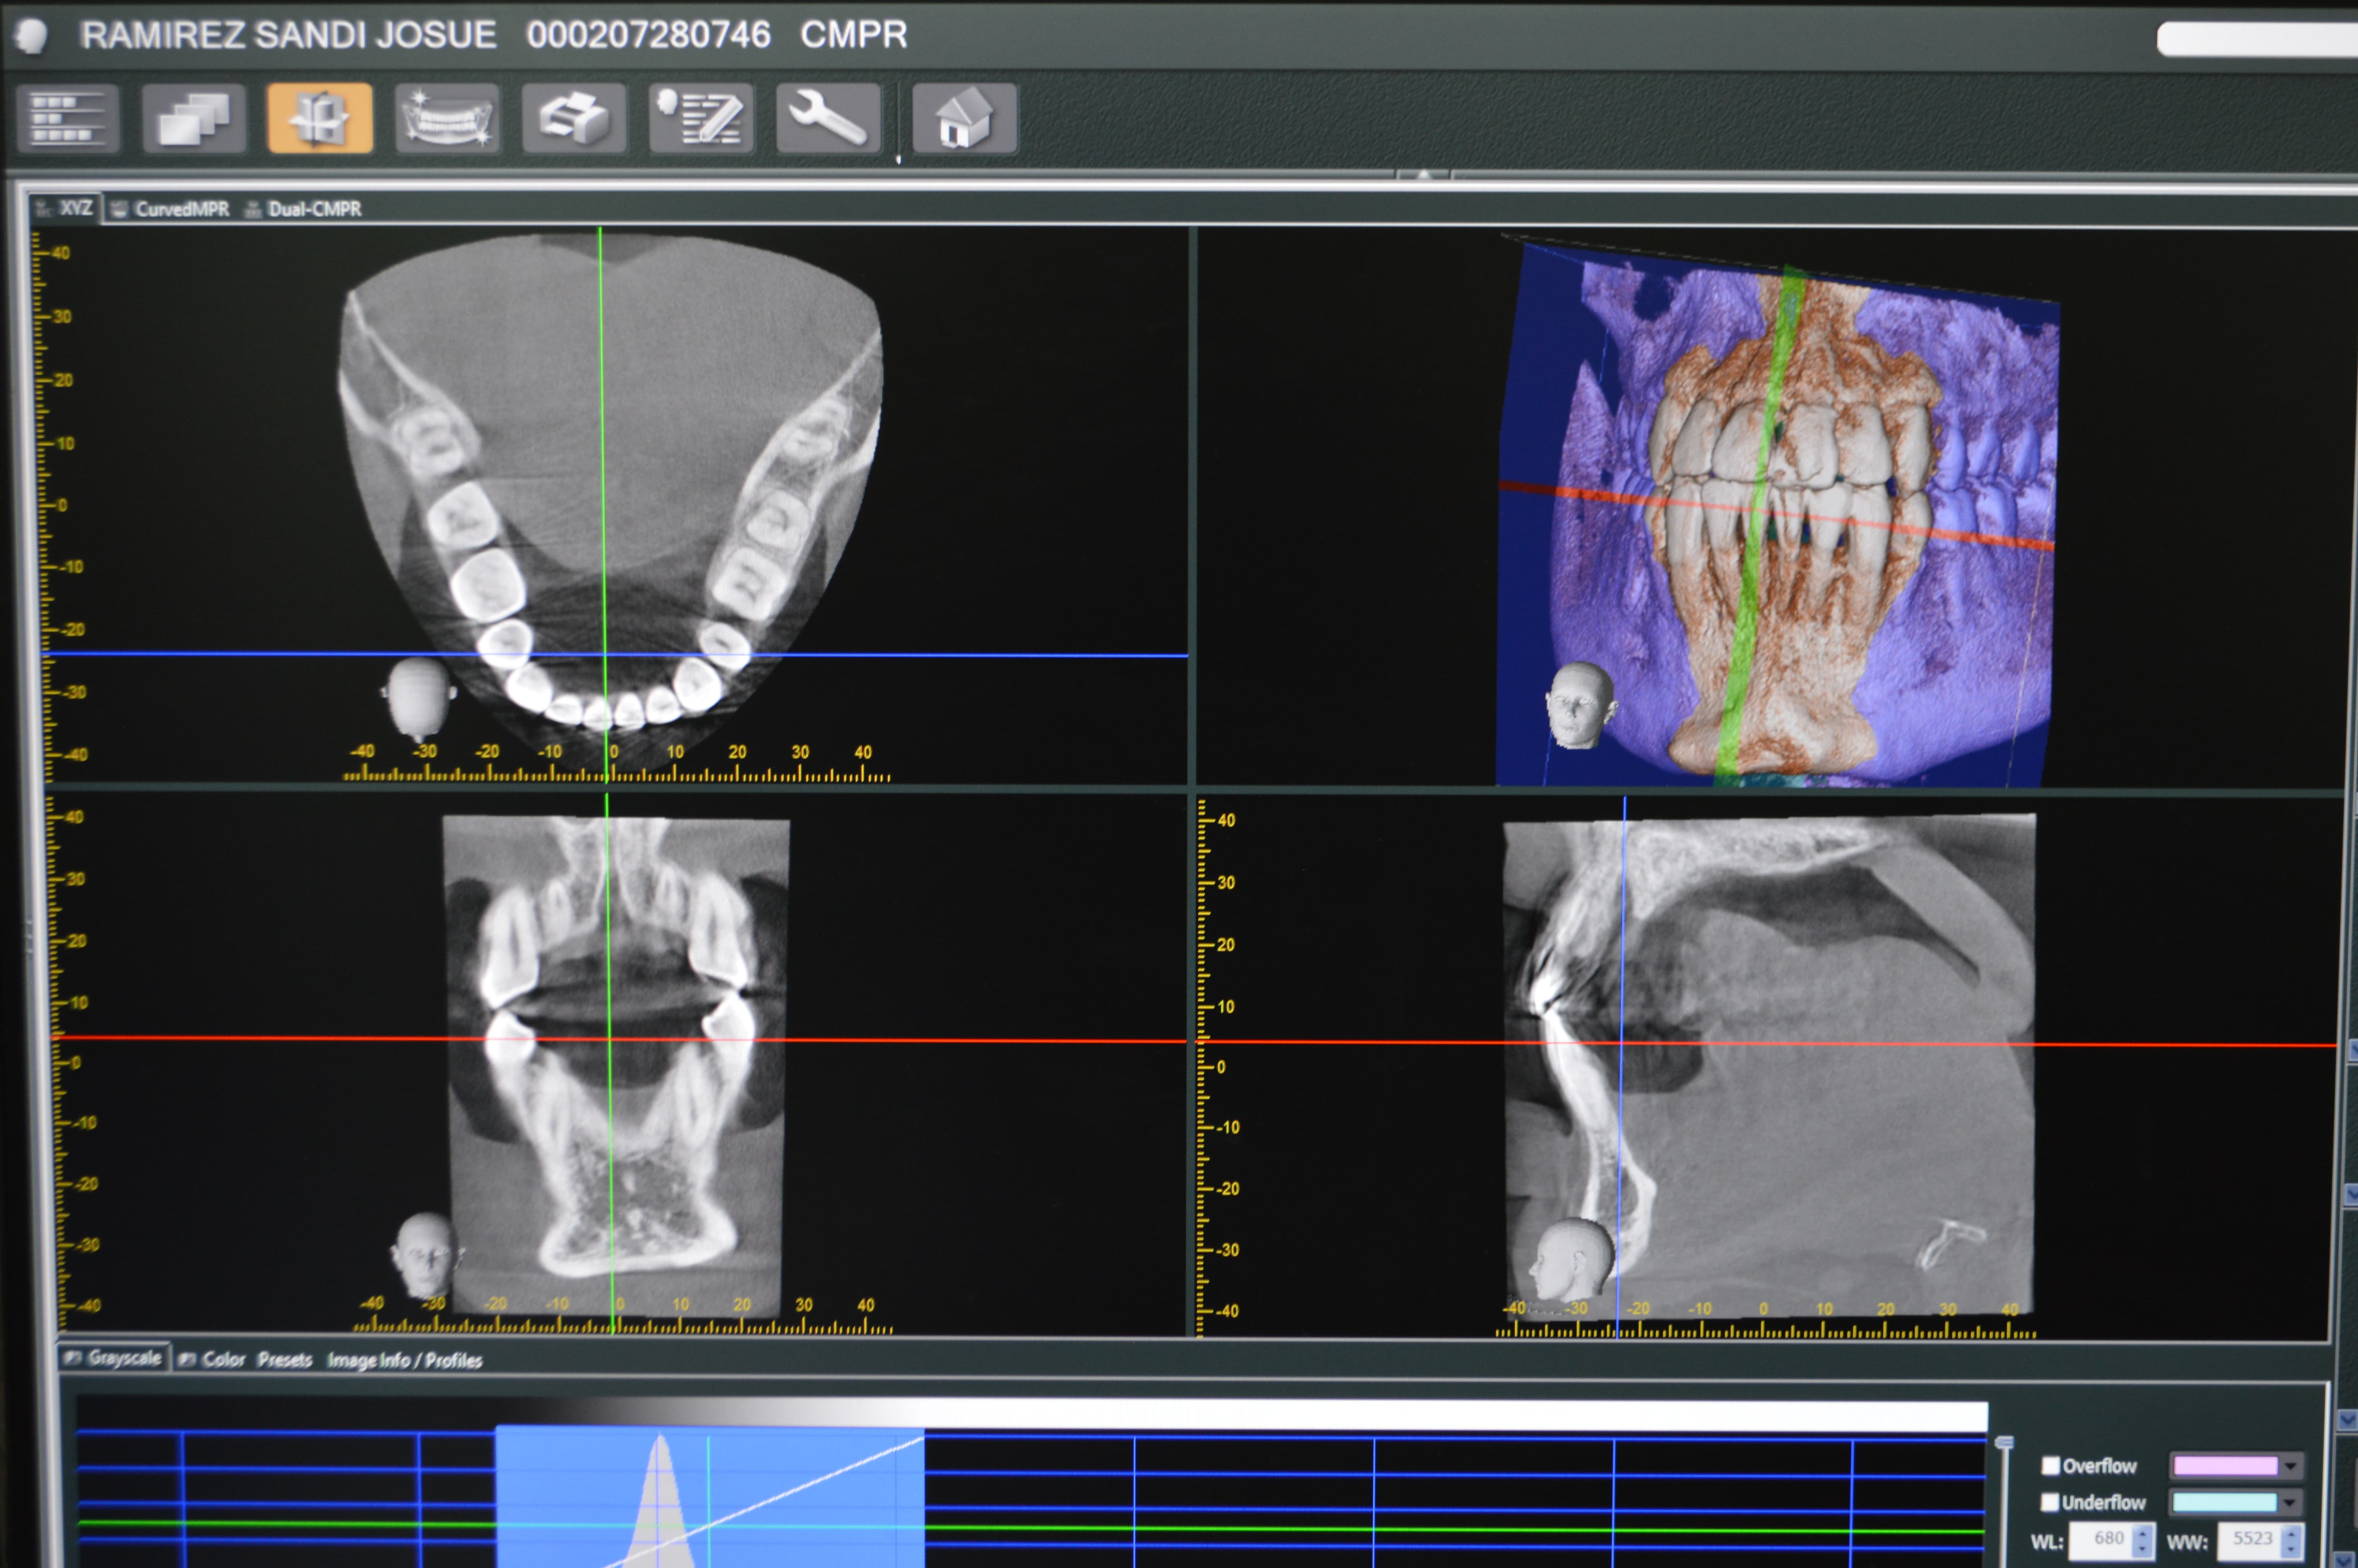Click the patient ID 000207280746
The height and width of the screenshot is (1568, 2358).
click(649, 35)
